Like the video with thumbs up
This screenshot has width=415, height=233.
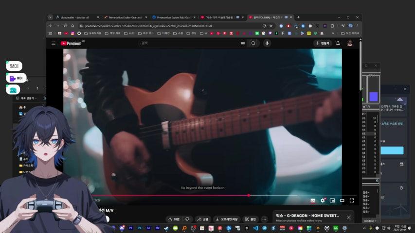click(174, 219)
